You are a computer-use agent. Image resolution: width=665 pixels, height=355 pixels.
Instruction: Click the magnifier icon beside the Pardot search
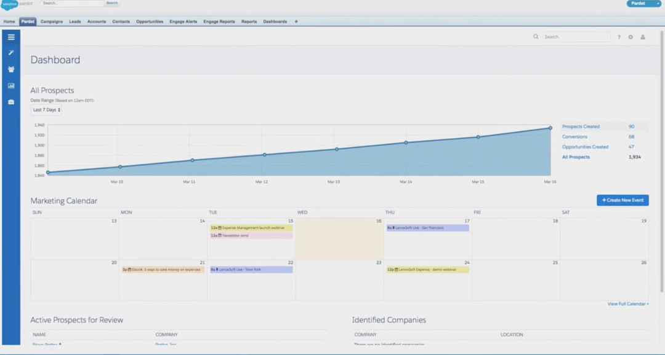coord(536,37)
